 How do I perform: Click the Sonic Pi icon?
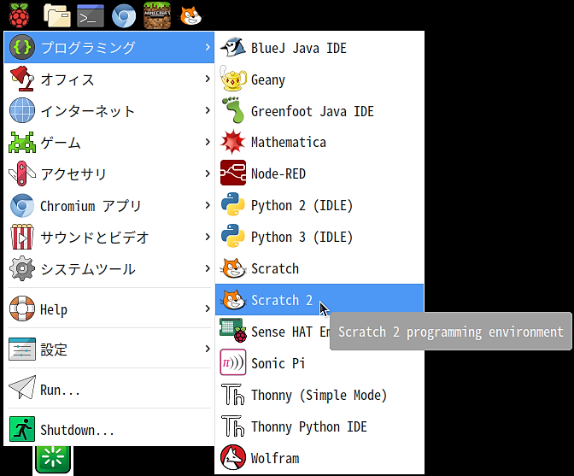pyautogui.click(x=233, y=362)
